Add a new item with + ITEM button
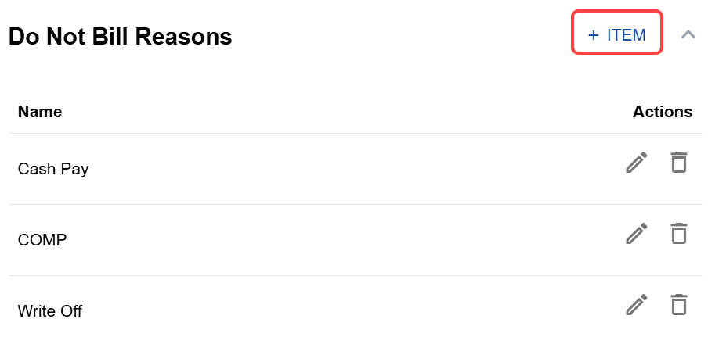Screen dimensions: 726x344 pyautogui.click(x=617, y=32)
